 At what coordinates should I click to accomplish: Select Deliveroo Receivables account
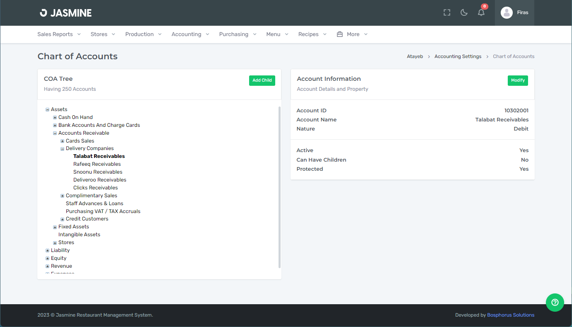pyautogui.click(x=99, y=180)
